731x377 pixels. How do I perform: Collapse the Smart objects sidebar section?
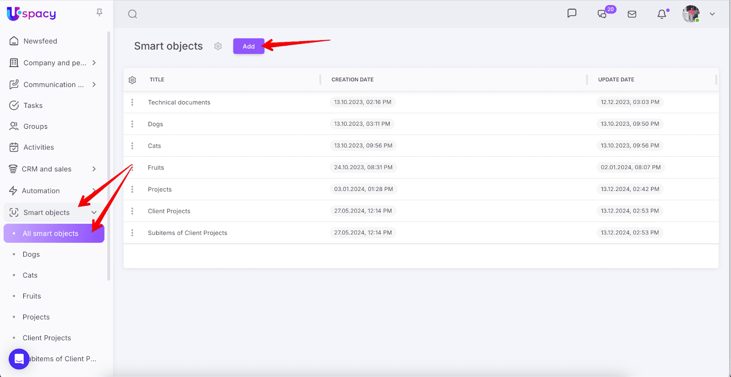pos(94,212)
